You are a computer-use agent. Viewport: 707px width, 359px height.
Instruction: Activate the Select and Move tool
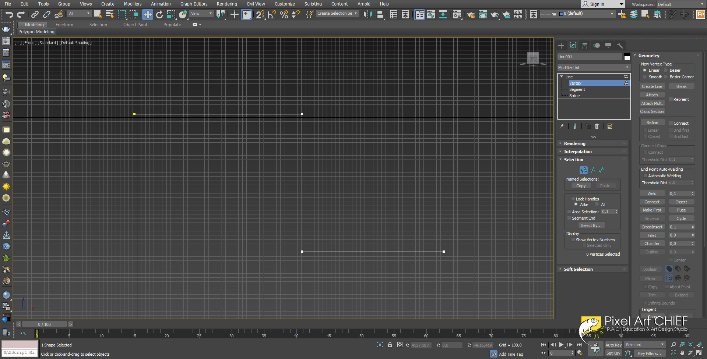[x=148, y=14]
